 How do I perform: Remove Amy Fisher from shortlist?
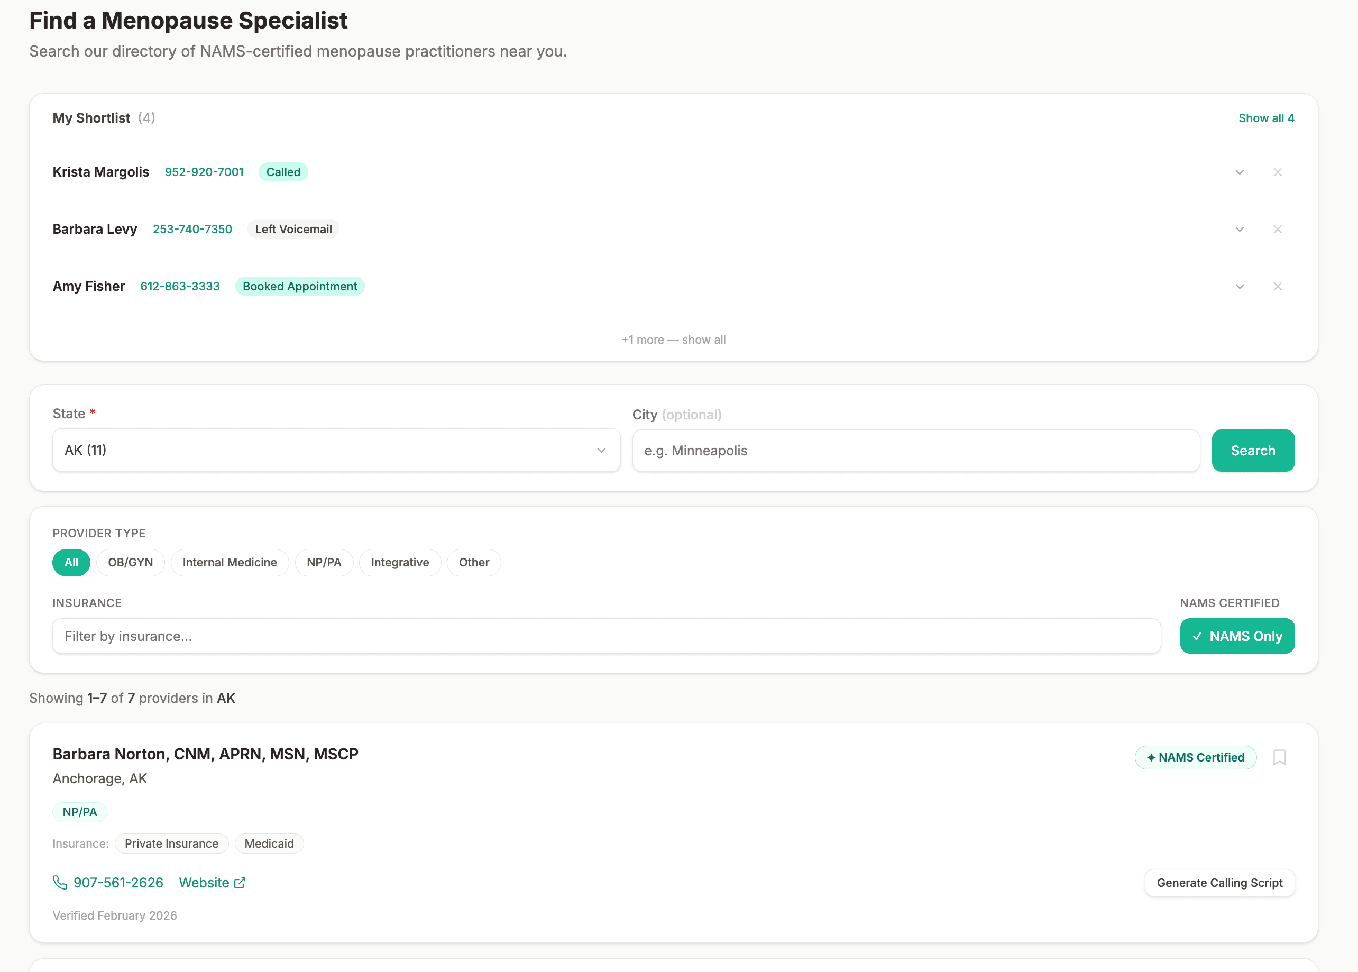click(x=1277, y=286)
